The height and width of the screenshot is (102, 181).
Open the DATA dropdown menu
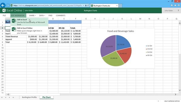coord(42,16)
